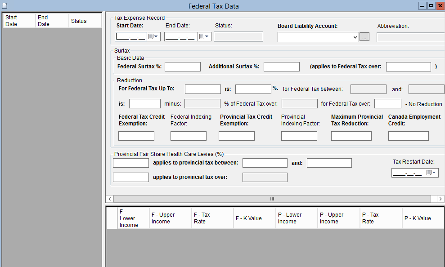The width and height of the screenshot is (445, 267).
Task: Click the Start Date date text field
Action: [131, 37]
